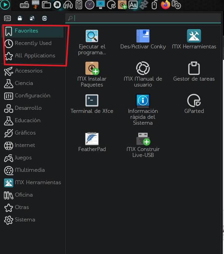
Task: Open the keyboard icon in the top panel
Action: point(24,5)
